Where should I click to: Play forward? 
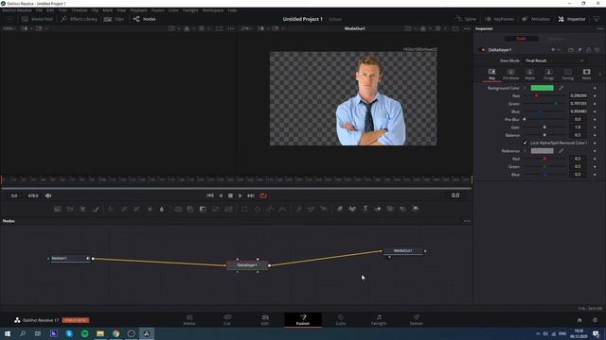click(240, 195)
